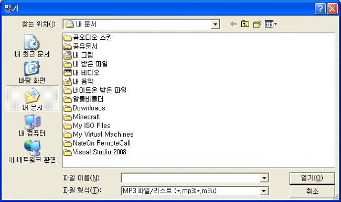Click the 파일 이름 text field

[190, 178]
